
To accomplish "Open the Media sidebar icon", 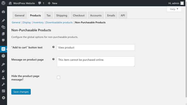I will pos(3,27).
